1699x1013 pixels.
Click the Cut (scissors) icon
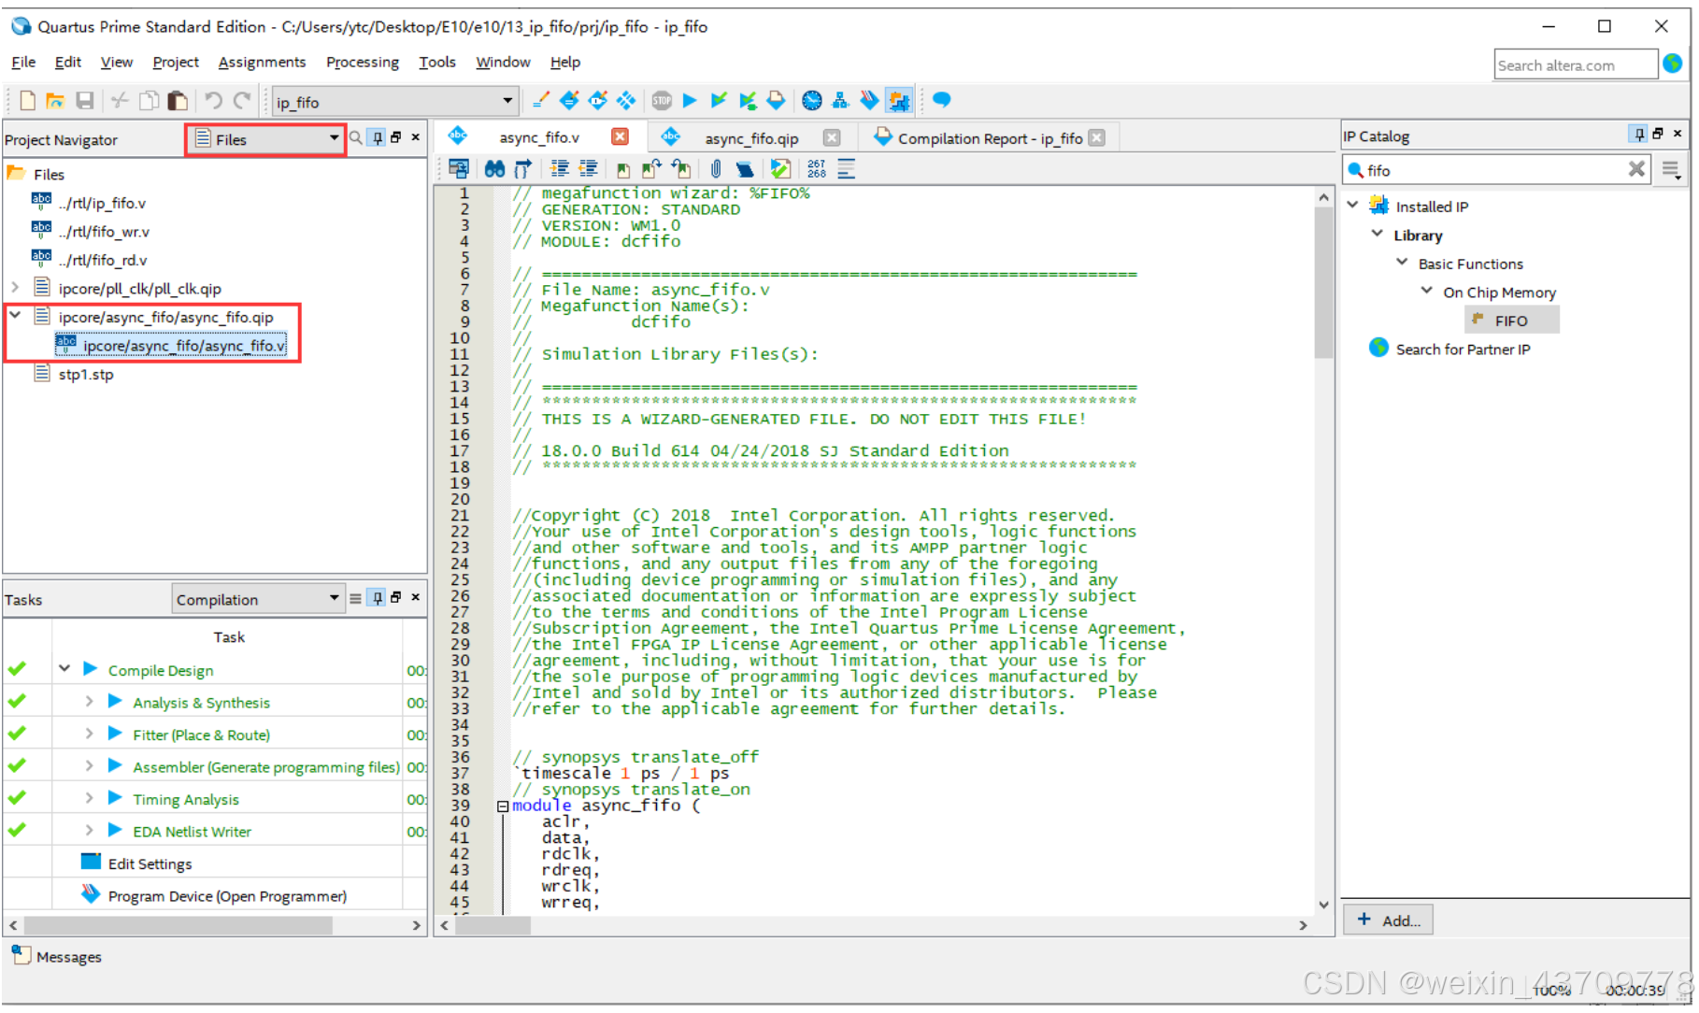pos(120,101)
